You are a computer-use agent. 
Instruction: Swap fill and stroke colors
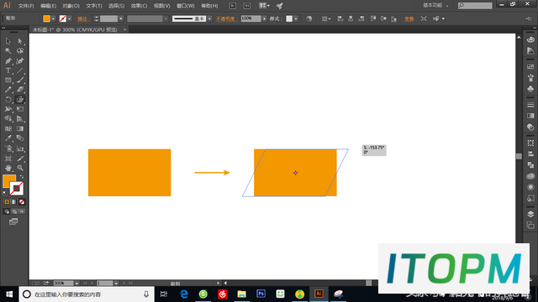pos(22,177)
